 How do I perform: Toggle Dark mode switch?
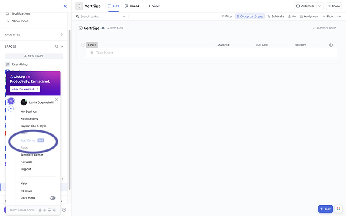(52, 198)
